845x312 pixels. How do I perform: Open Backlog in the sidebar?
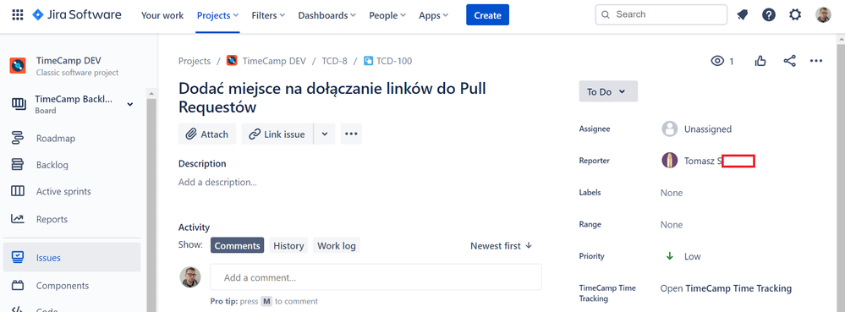[52, 165]
